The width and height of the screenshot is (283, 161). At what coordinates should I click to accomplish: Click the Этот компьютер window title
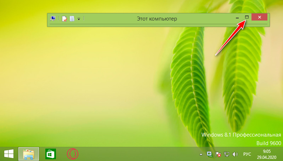(157, 19)
